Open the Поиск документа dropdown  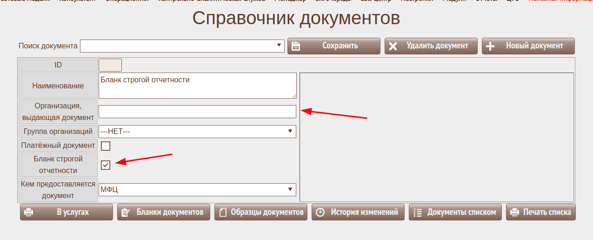tap(182, 46)
